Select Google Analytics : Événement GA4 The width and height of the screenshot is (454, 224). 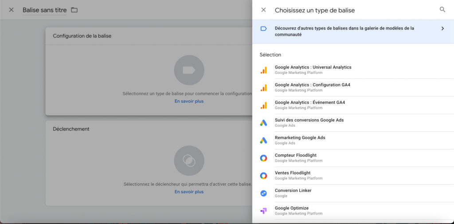tap(353, 105)
